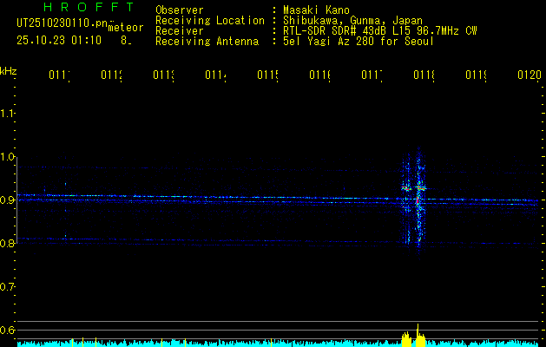The image size is (546, 347).
Task: Click the 1.1 kHz frequency tick label
Action: 9,114
